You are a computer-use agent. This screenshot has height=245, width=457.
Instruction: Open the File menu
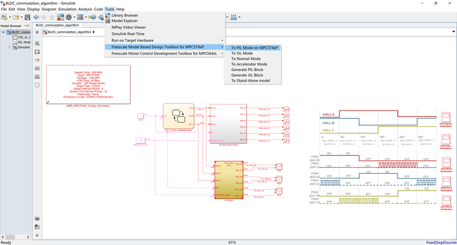(4, 9)
